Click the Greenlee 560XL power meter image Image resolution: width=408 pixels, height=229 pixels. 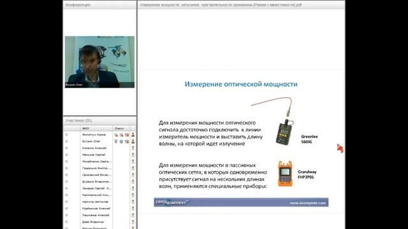tap(284, 132)
